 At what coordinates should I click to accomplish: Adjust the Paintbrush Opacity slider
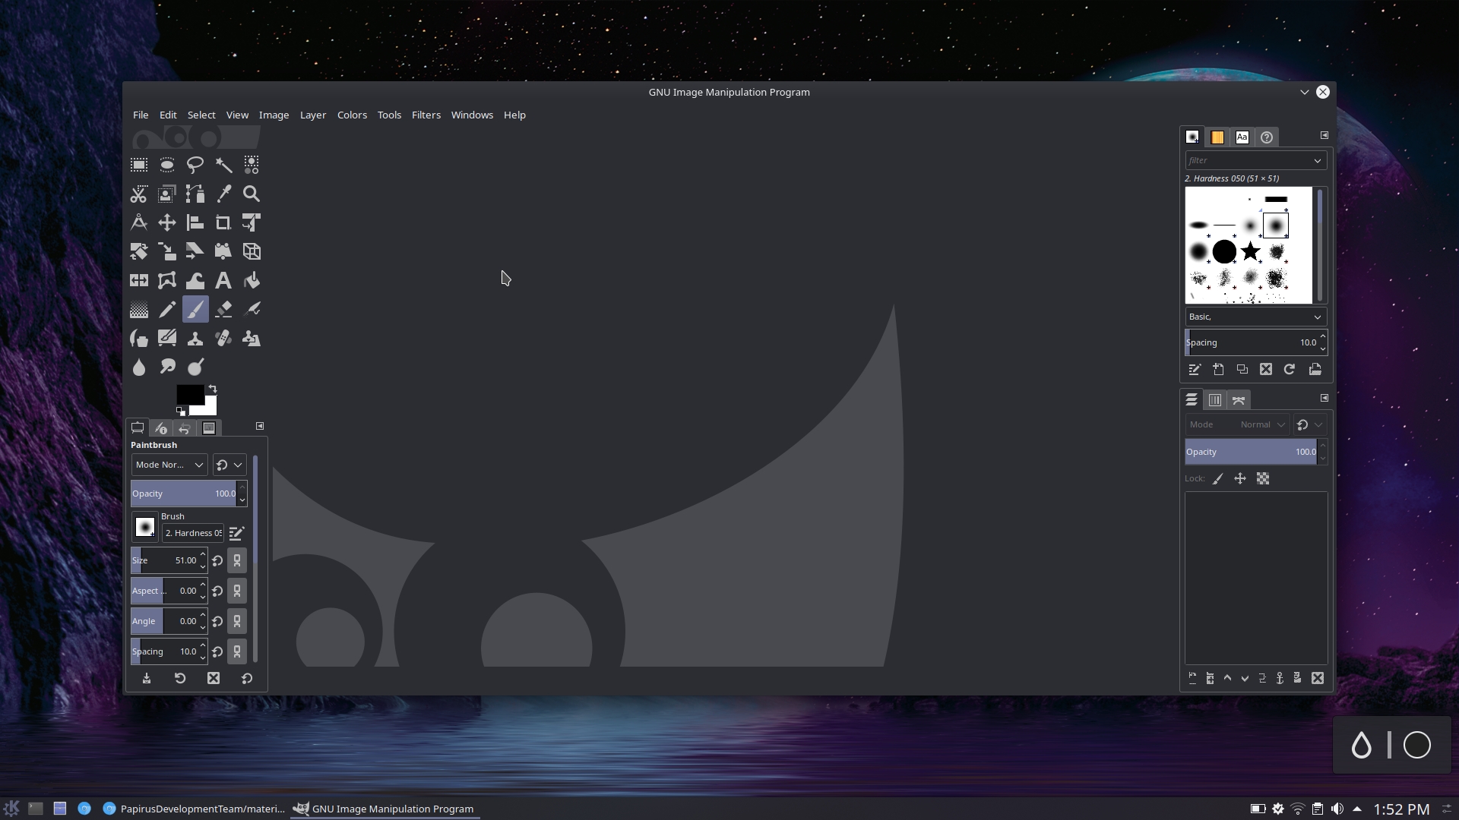(184, 494)
